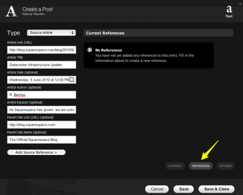
Task: Switch to the Summary tab
Action: [x=175, y=166]
